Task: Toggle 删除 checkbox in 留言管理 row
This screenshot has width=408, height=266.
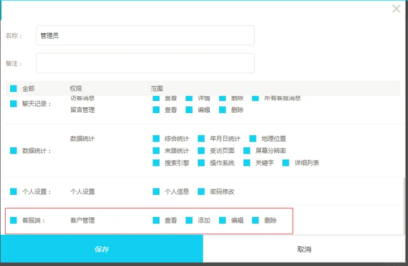Action: click(223, 110)
